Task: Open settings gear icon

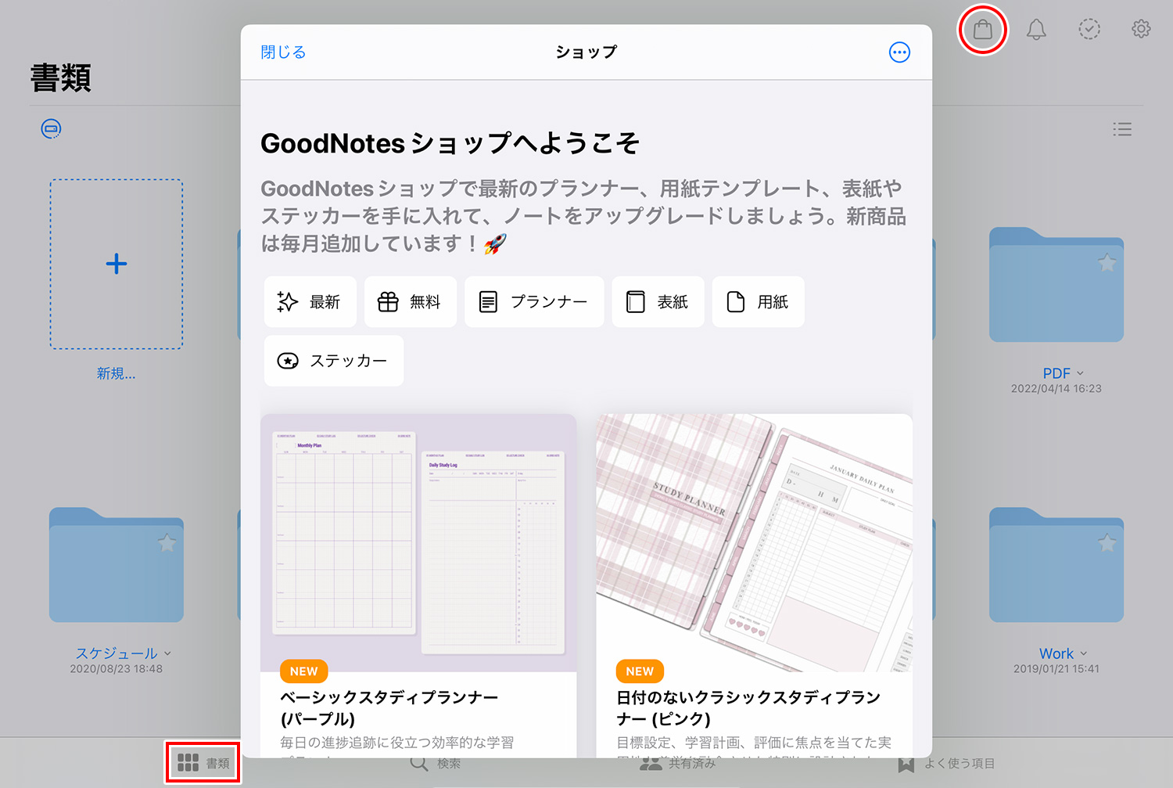Action: [x=1141, y=29]
